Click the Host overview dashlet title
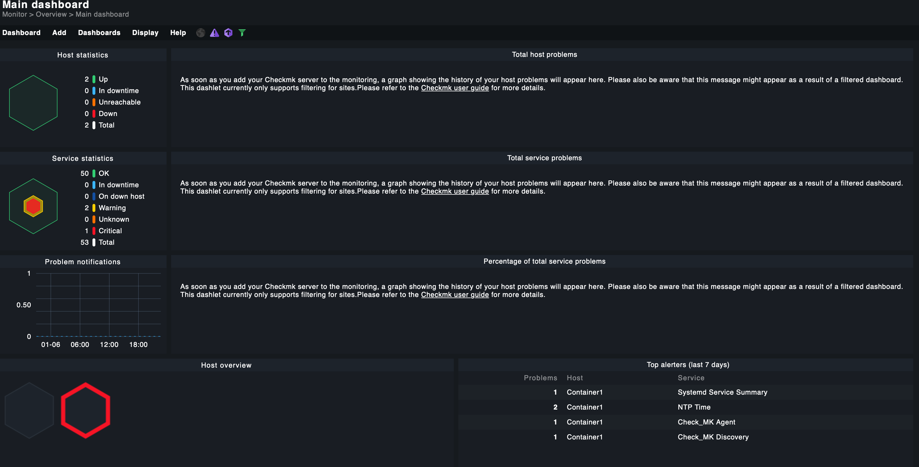919x467 pixels. click(x=226, y=365)
